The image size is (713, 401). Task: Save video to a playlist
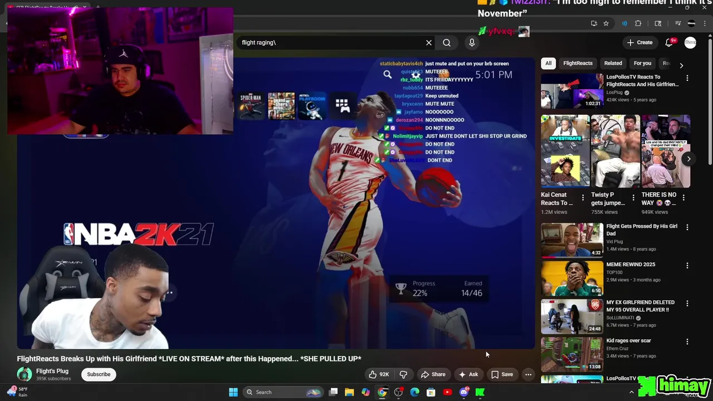502,374
